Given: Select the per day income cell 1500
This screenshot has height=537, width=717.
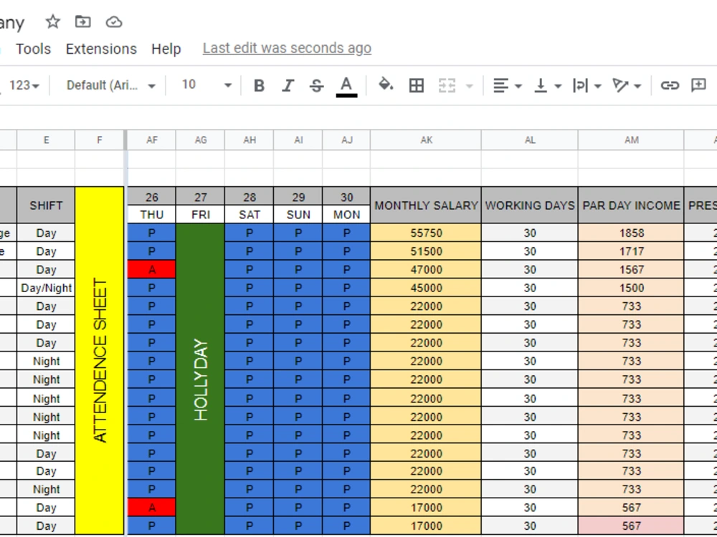Looking at the screenshot, I should point(631,288).
